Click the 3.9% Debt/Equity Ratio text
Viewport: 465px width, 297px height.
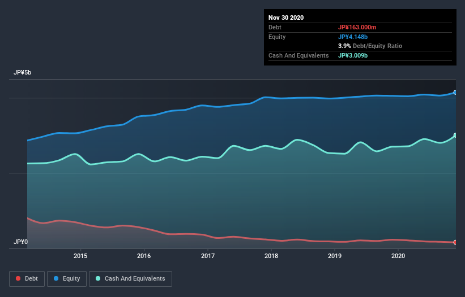(x=370, y=46)
